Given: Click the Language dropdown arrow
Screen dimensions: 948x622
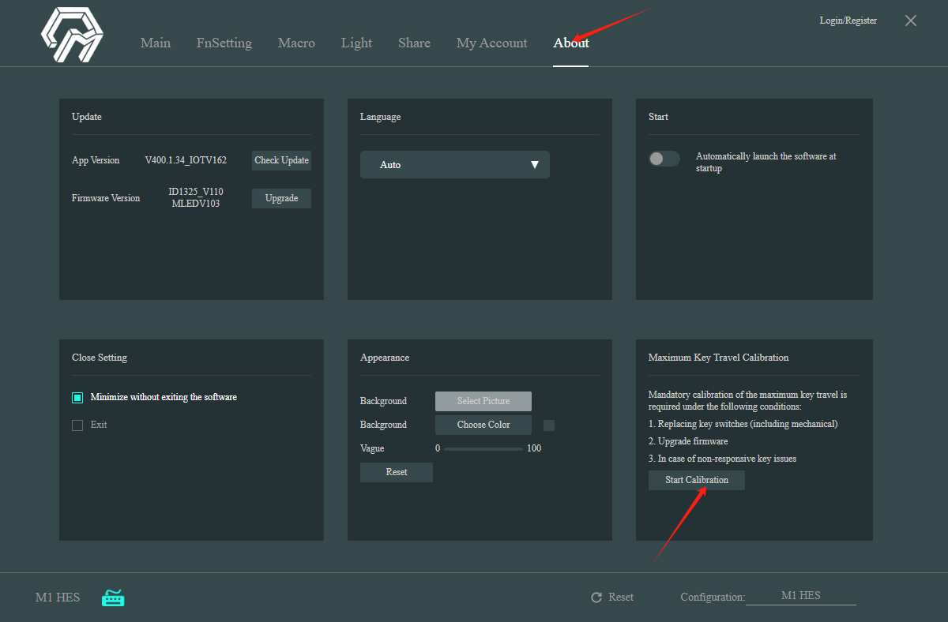Looking at the screenshot, I should pyautogui.click(x=534, y=165).
